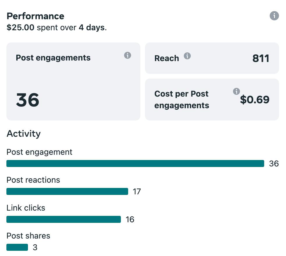Click the Post engagement label under Activity

pyautogui.click(x=39, y=152)
